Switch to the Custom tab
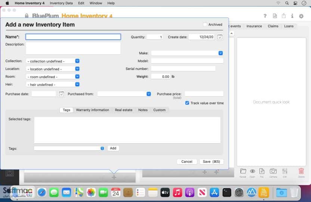Viewport: 311px width, 202px height. pos(159,110)
